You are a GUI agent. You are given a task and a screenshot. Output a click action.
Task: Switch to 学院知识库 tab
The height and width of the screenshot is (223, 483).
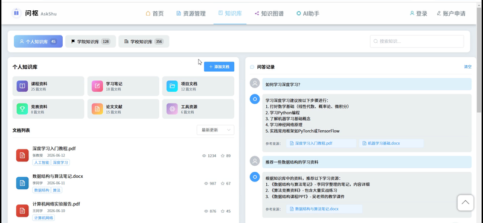91,42
